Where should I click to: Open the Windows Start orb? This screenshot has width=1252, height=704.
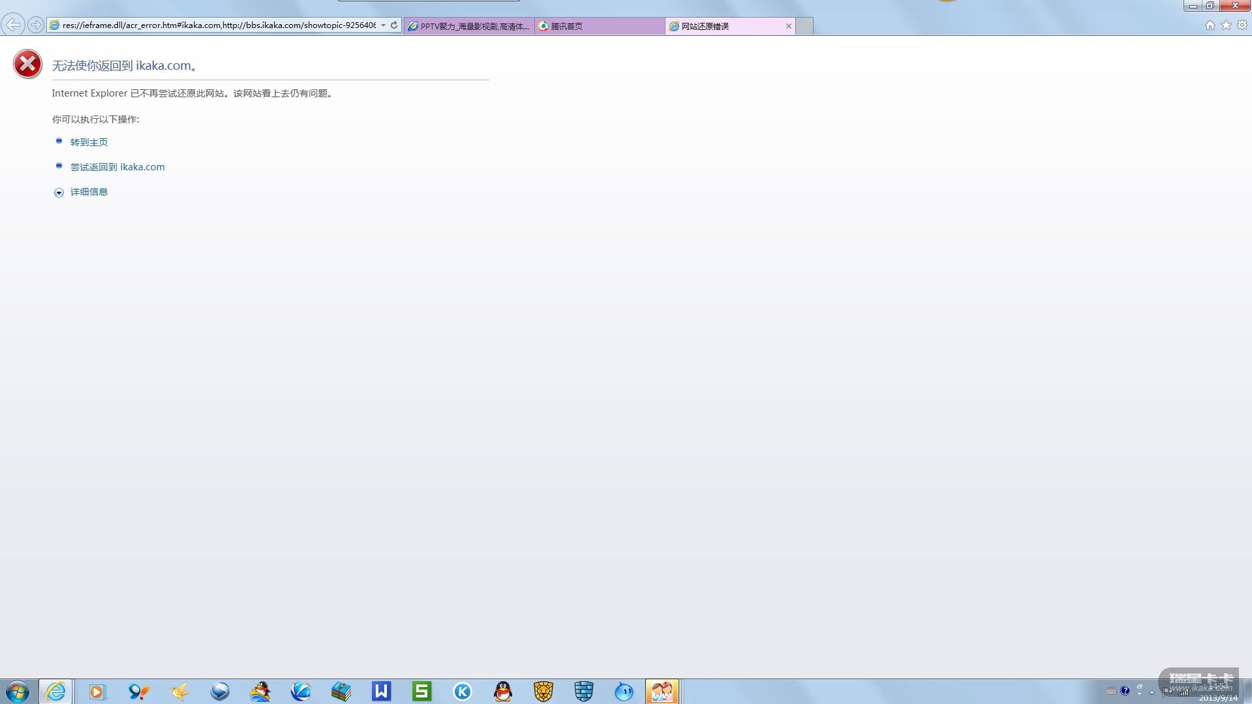pos(18,691)
